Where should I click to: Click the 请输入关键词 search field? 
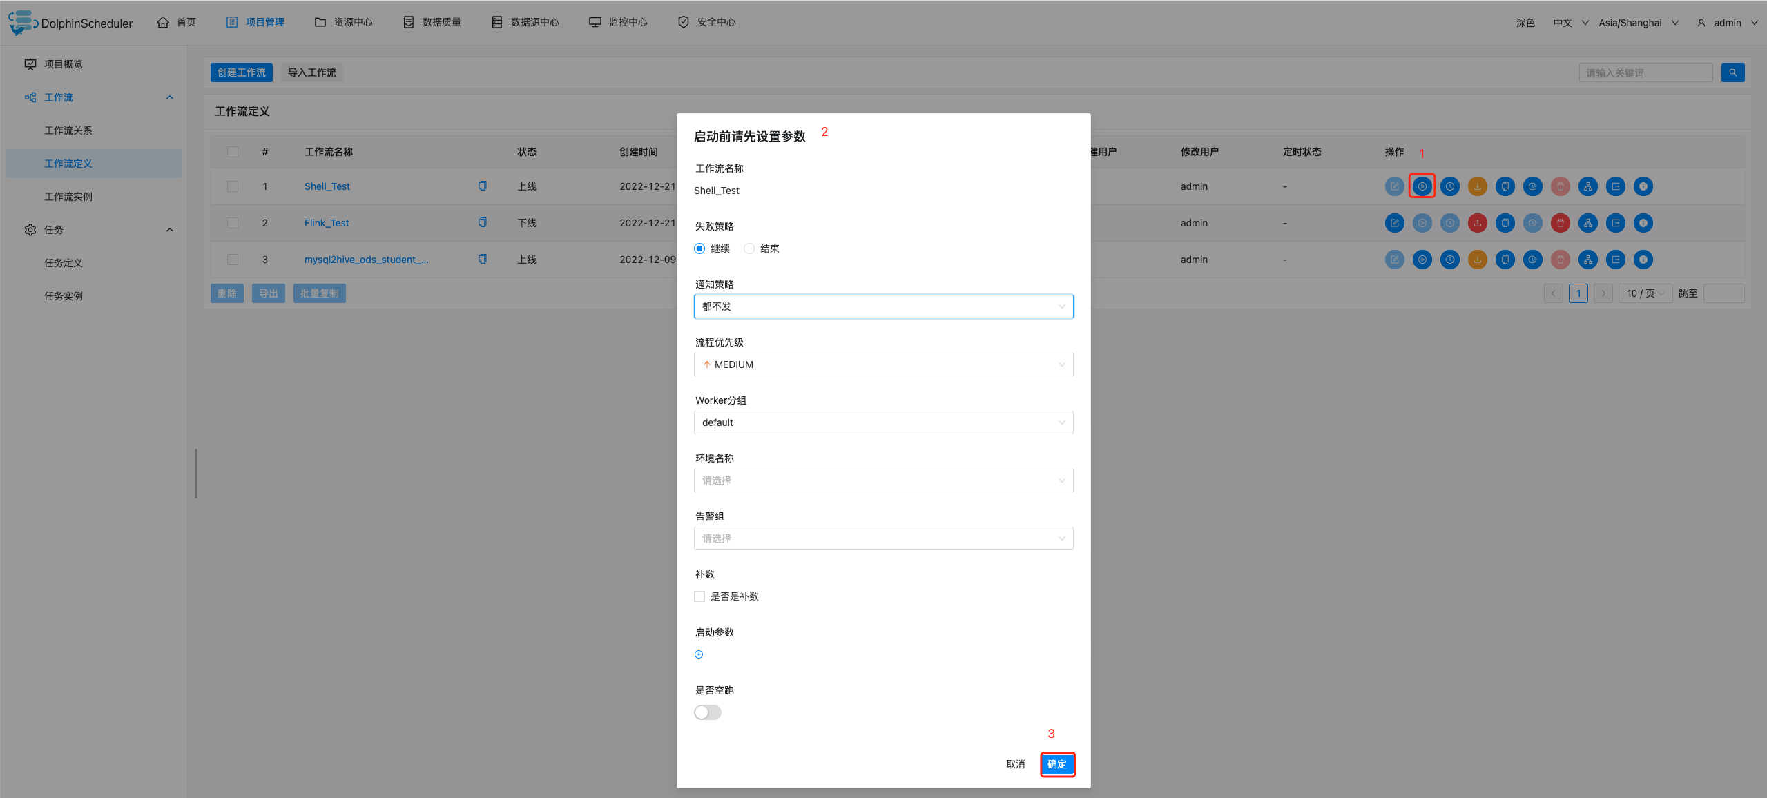coord(1645,72)
